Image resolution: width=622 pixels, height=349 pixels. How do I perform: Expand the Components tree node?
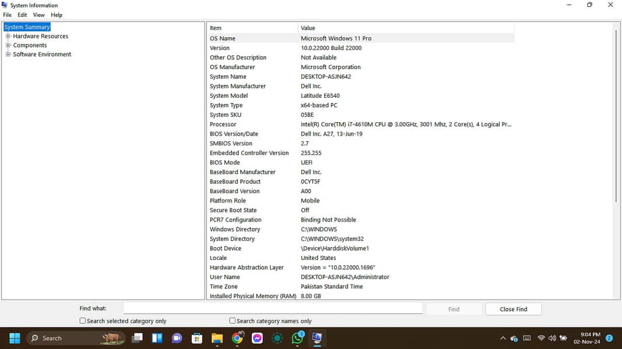8,45
